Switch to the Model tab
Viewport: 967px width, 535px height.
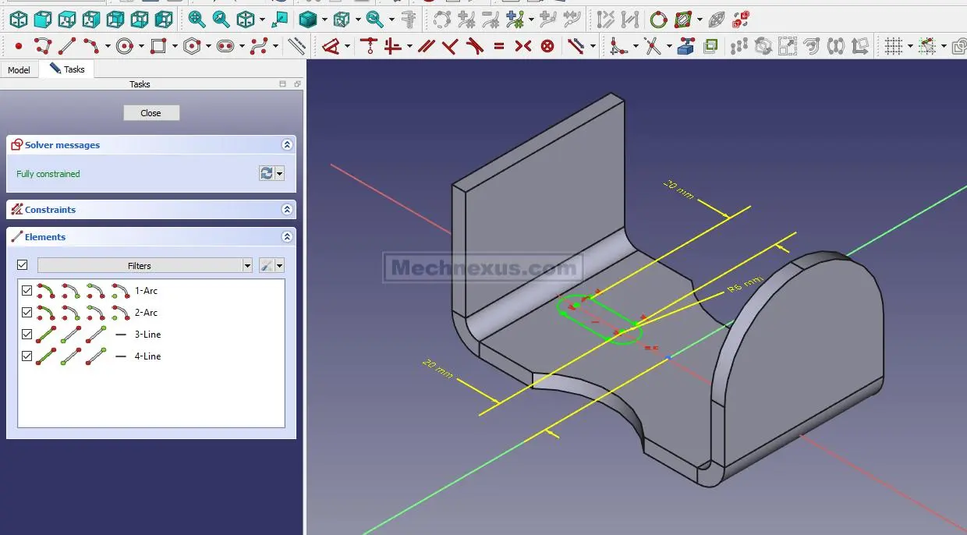pyautogui.click(x=19, y=70)
